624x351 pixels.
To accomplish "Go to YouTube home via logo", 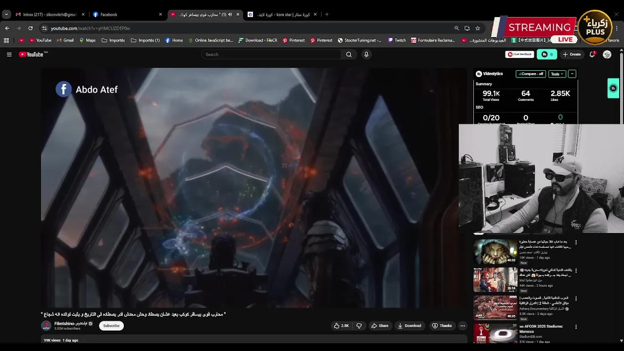I will 31,55.
